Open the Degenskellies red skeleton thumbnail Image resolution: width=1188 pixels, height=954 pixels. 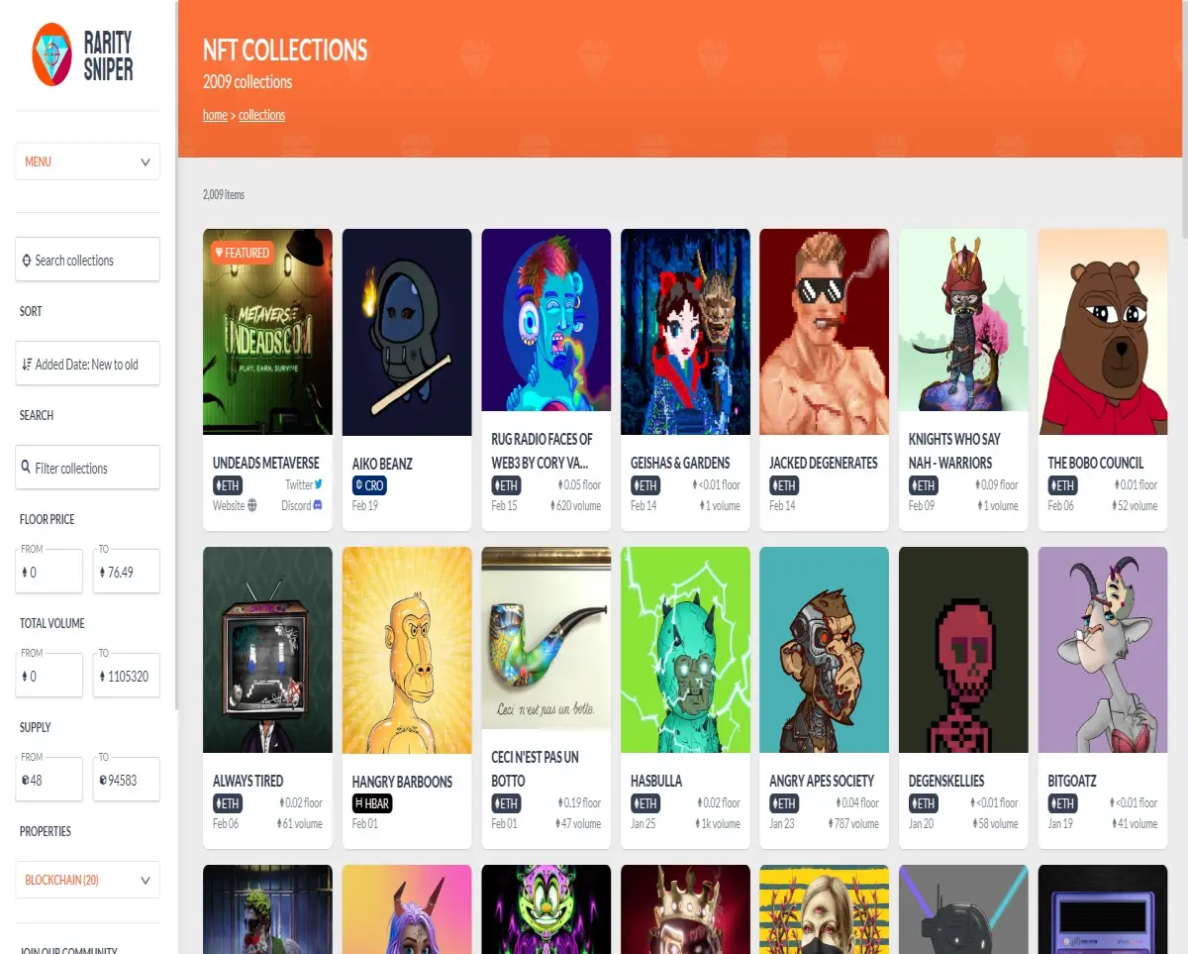coord(963,650)
